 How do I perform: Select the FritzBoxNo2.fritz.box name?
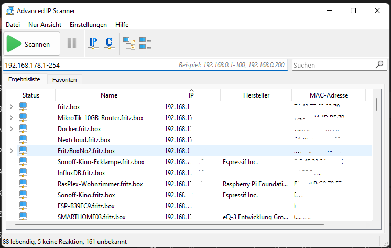(86, 150)
